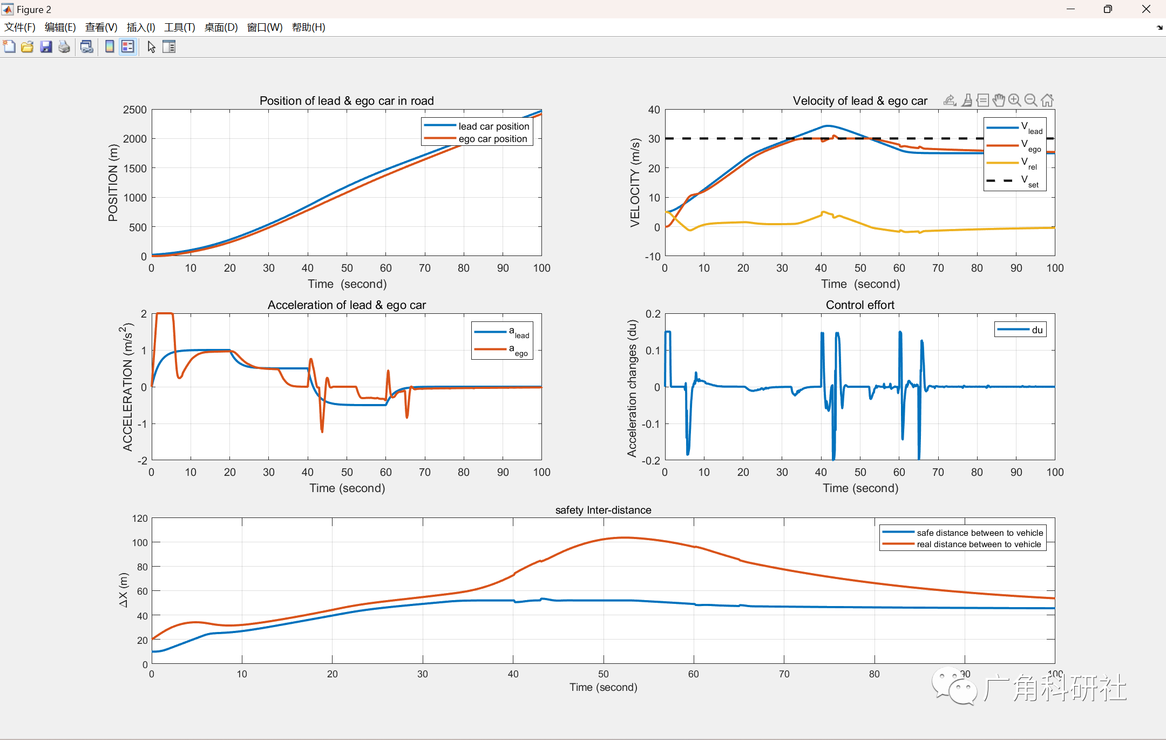Open the 工具(T) menu

coord(180,28)
